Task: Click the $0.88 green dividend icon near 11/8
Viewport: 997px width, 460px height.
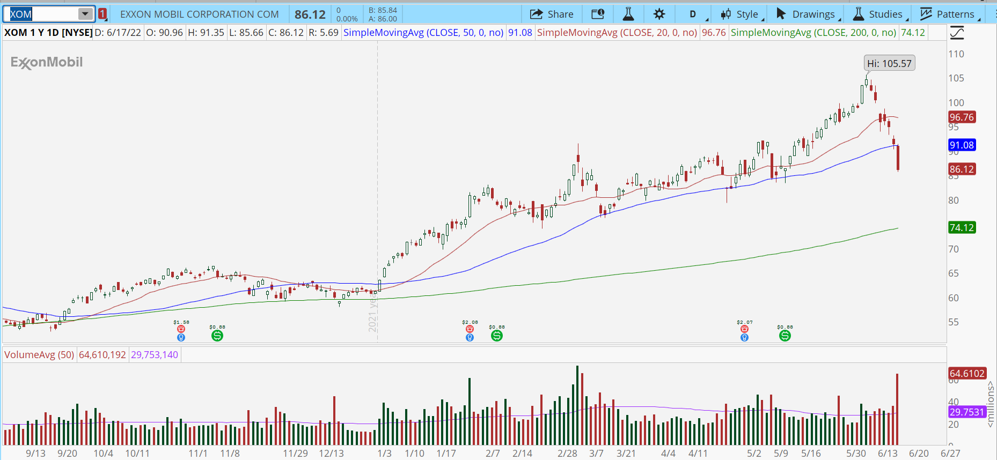Action: click(217, 336)
